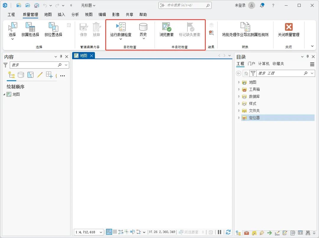
Task: Click the new project icon in the quick access toolbar
Action: [x=19, y=5]
